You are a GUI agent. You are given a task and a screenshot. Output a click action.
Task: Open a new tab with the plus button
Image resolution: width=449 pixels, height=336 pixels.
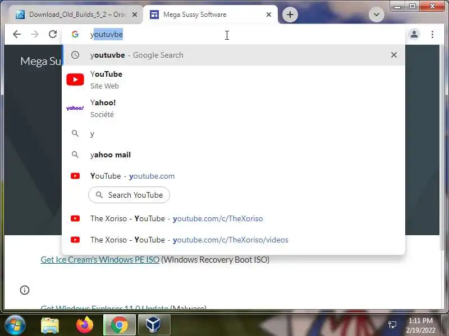click(290, 15)
